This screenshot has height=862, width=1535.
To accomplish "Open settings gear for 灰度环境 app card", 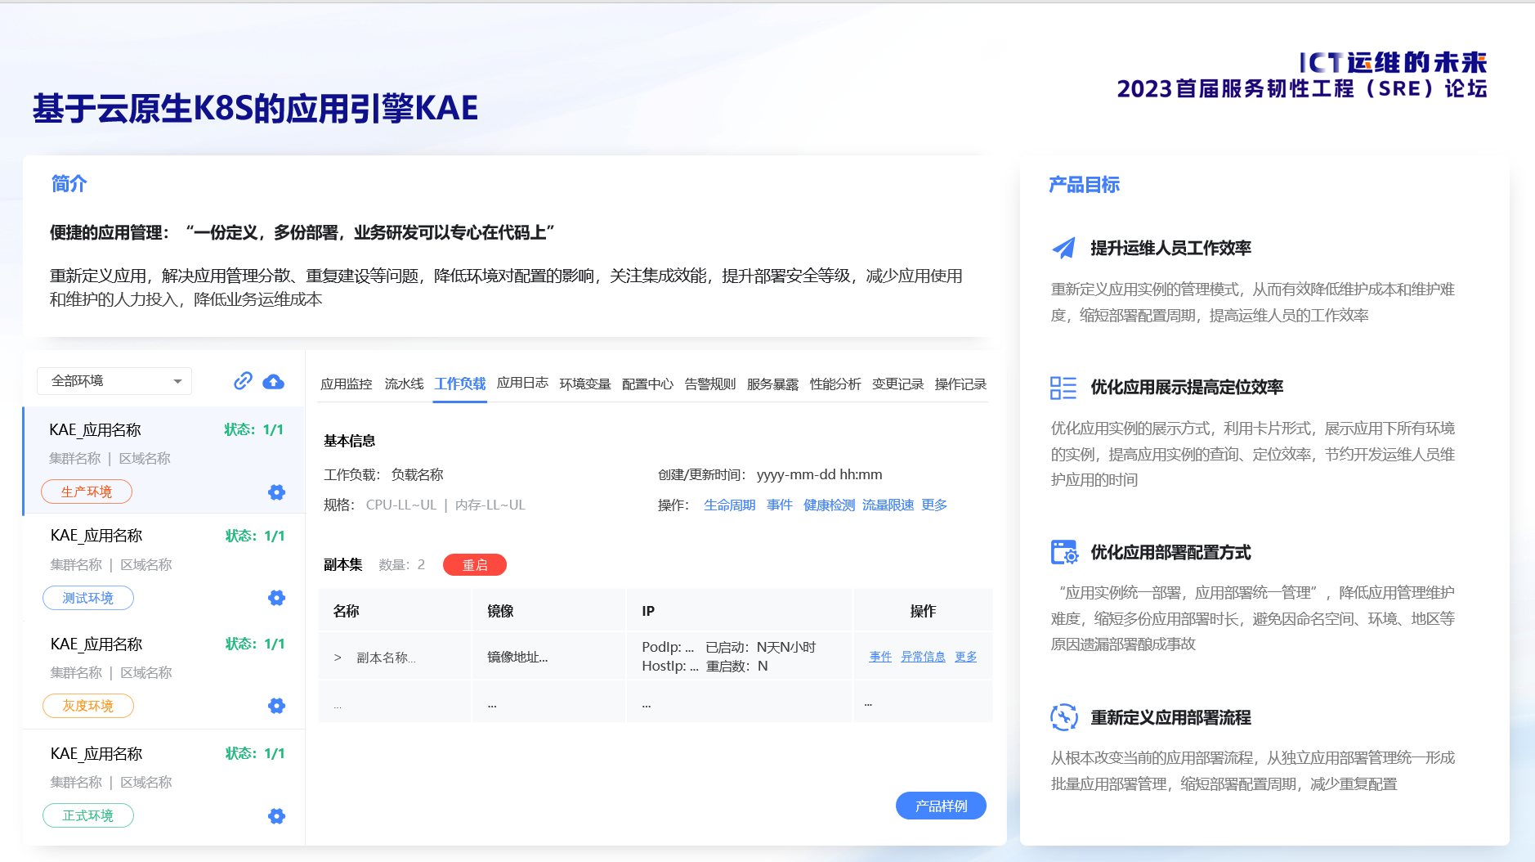I will coord(277,706).
